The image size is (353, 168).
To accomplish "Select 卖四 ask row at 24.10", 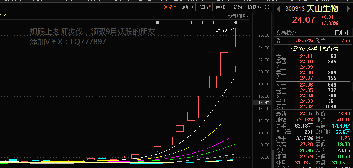I will pyautogui.click(x=313, y=62).
